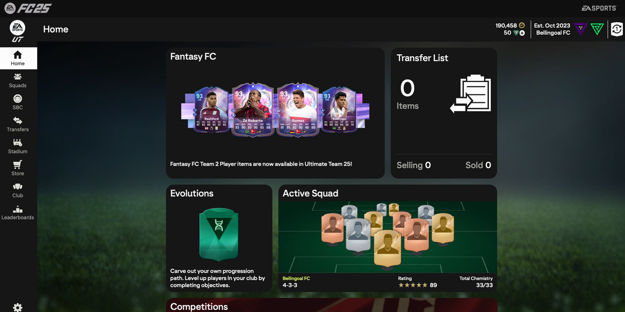
Task: Open the SBC sidebar panel
Action: tap(17, 102)
